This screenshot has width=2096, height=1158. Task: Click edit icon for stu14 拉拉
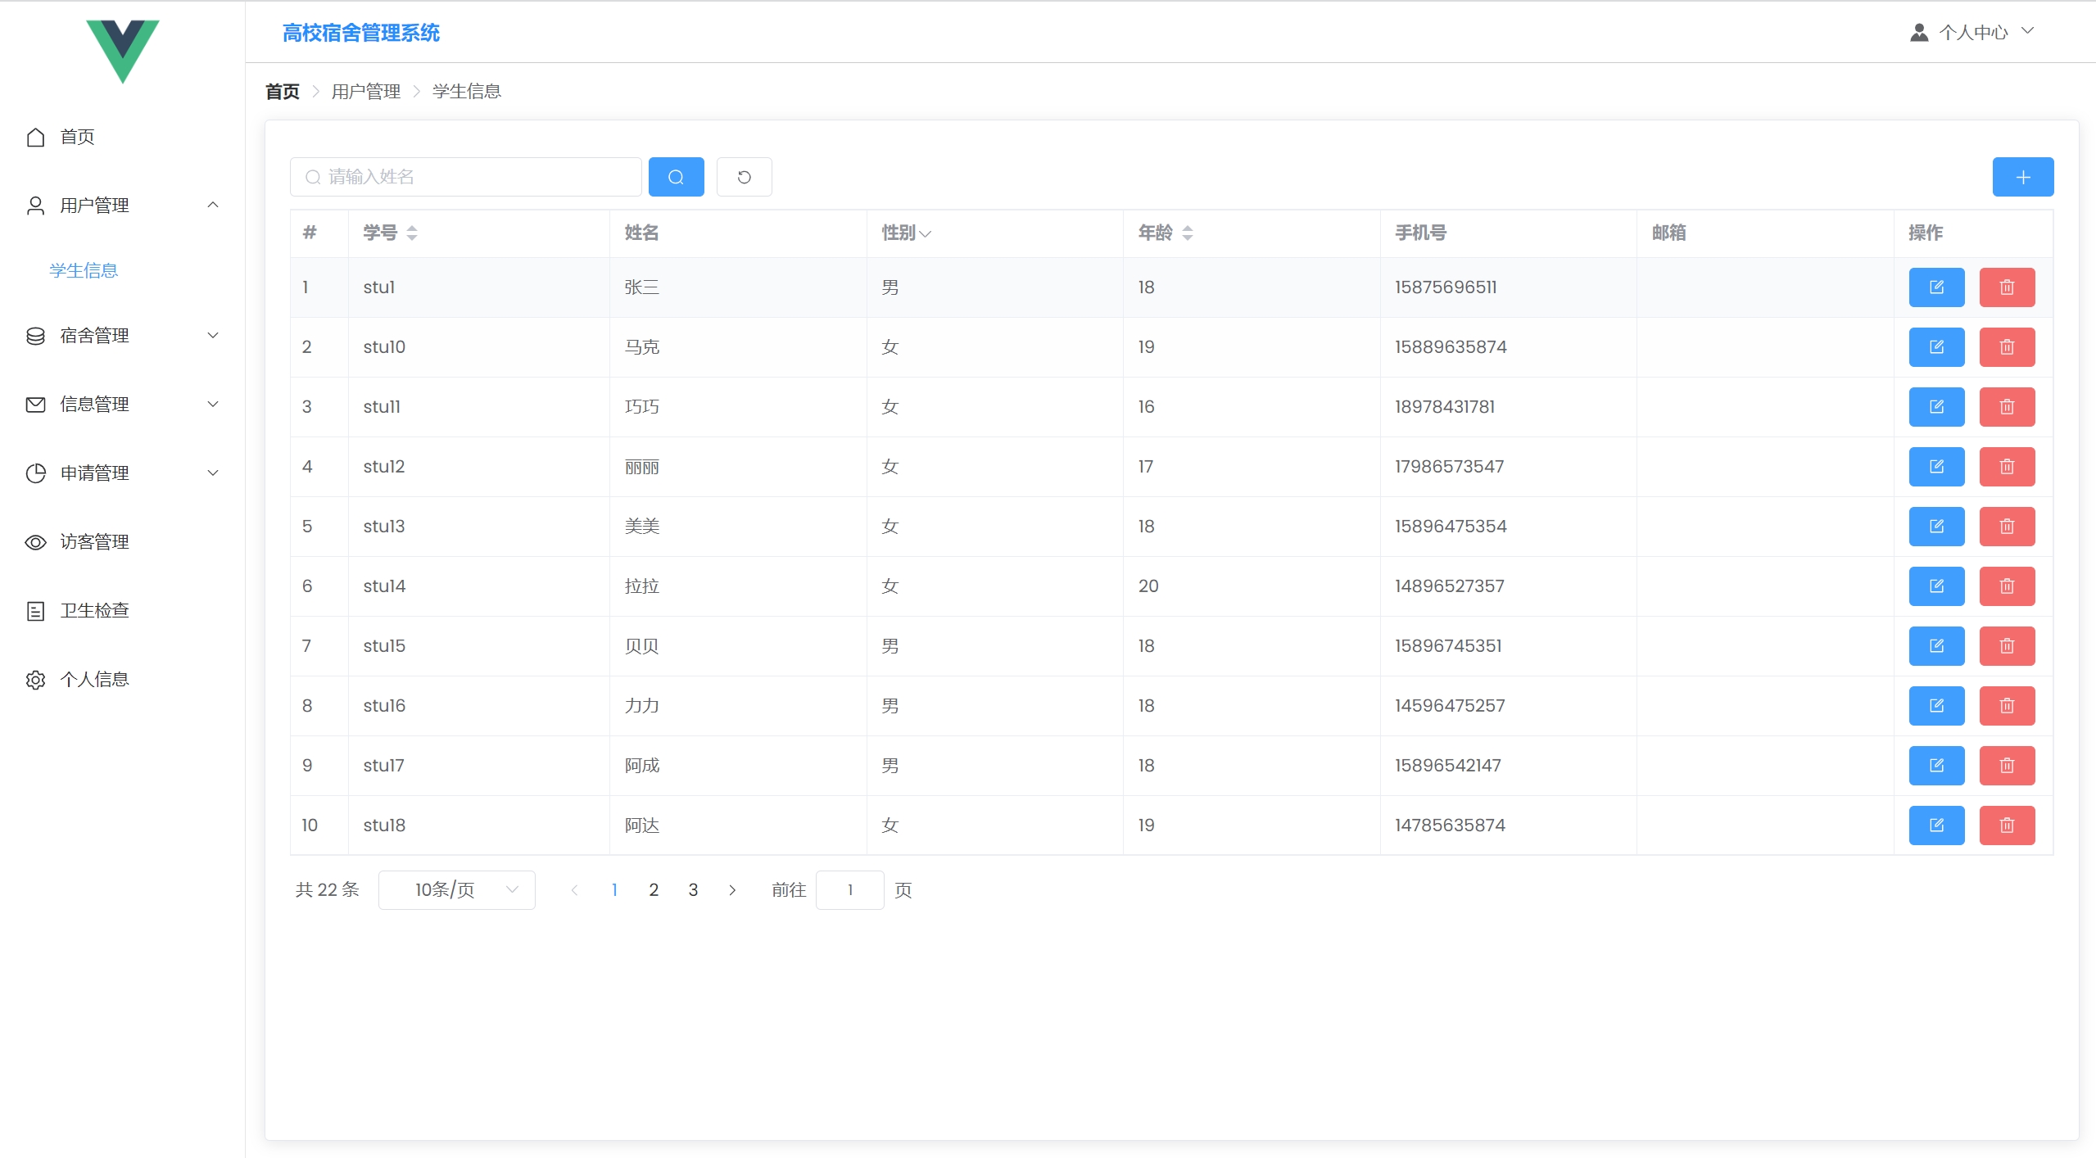coord(1935,586)
